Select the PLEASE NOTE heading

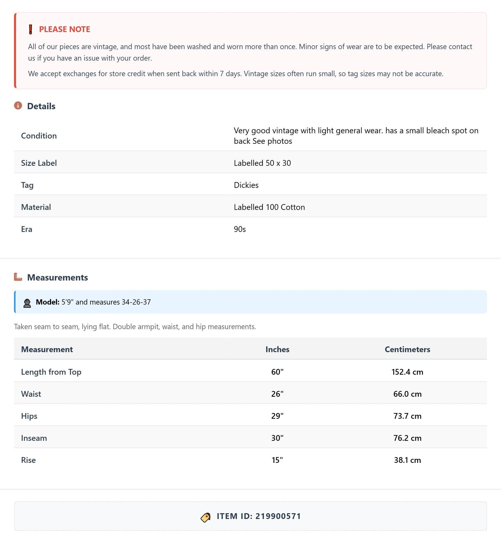click(64, 29)
